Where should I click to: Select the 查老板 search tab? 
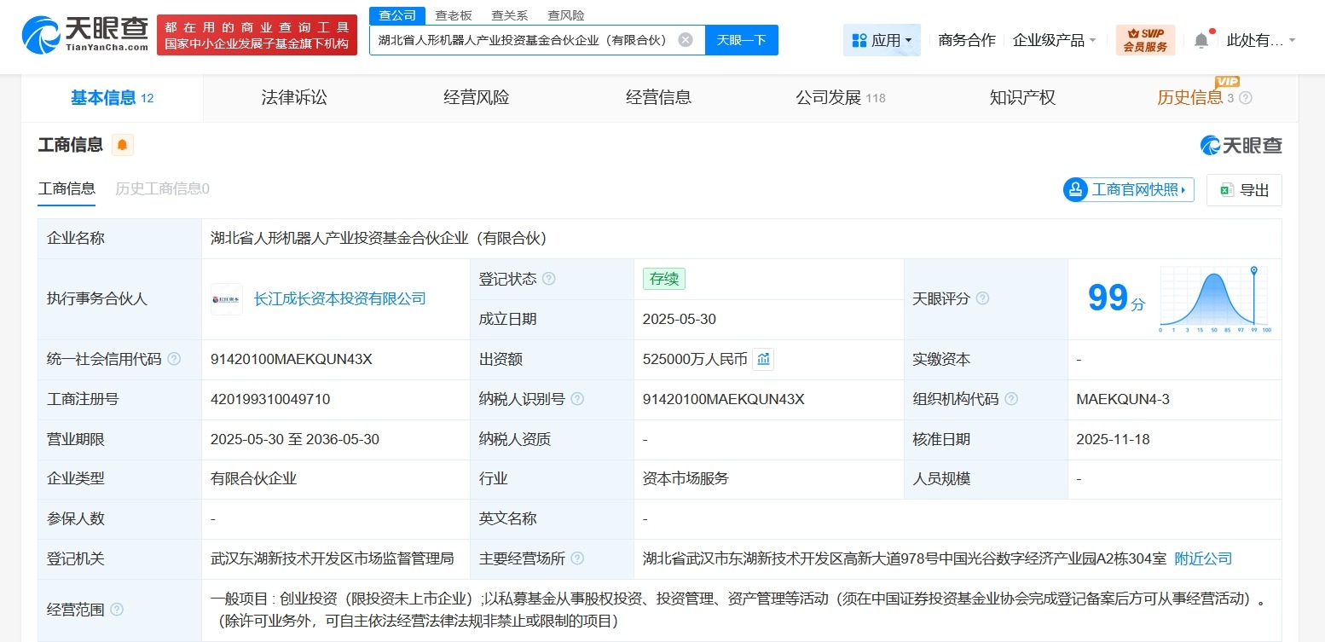(454, 14)
